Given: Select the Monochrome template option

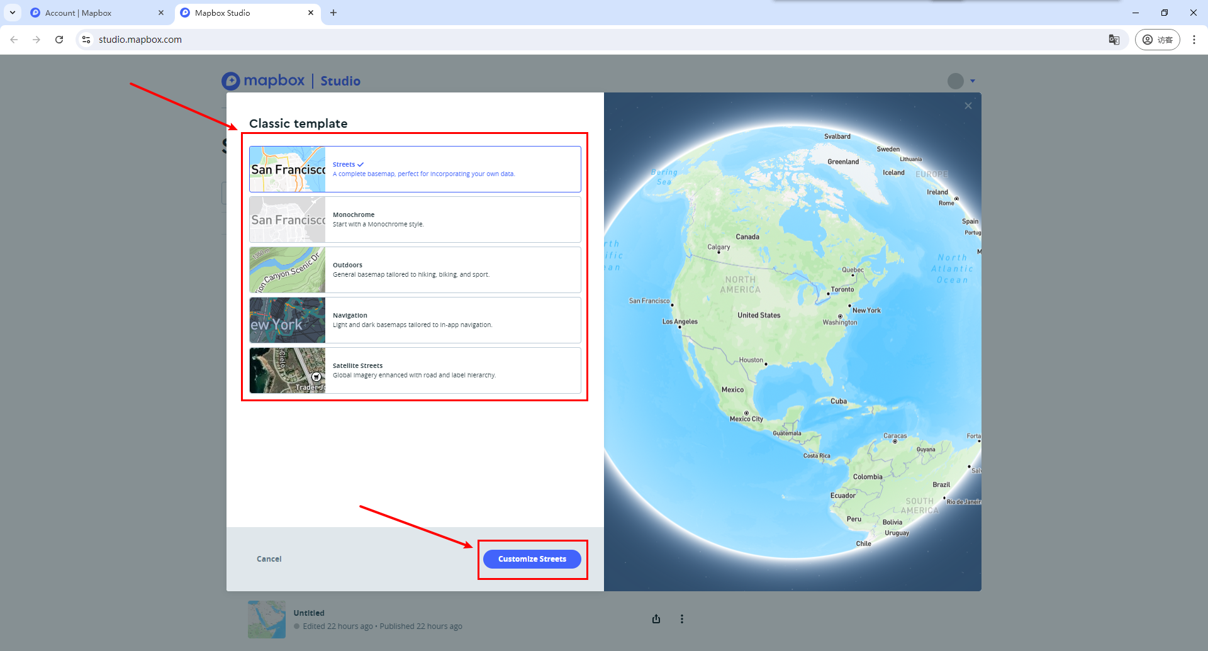Looking at the screenshot, I should [415, 220].
